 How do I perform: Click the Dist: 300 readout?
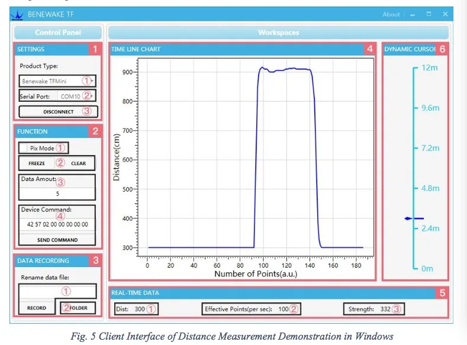tap(136, 309)
